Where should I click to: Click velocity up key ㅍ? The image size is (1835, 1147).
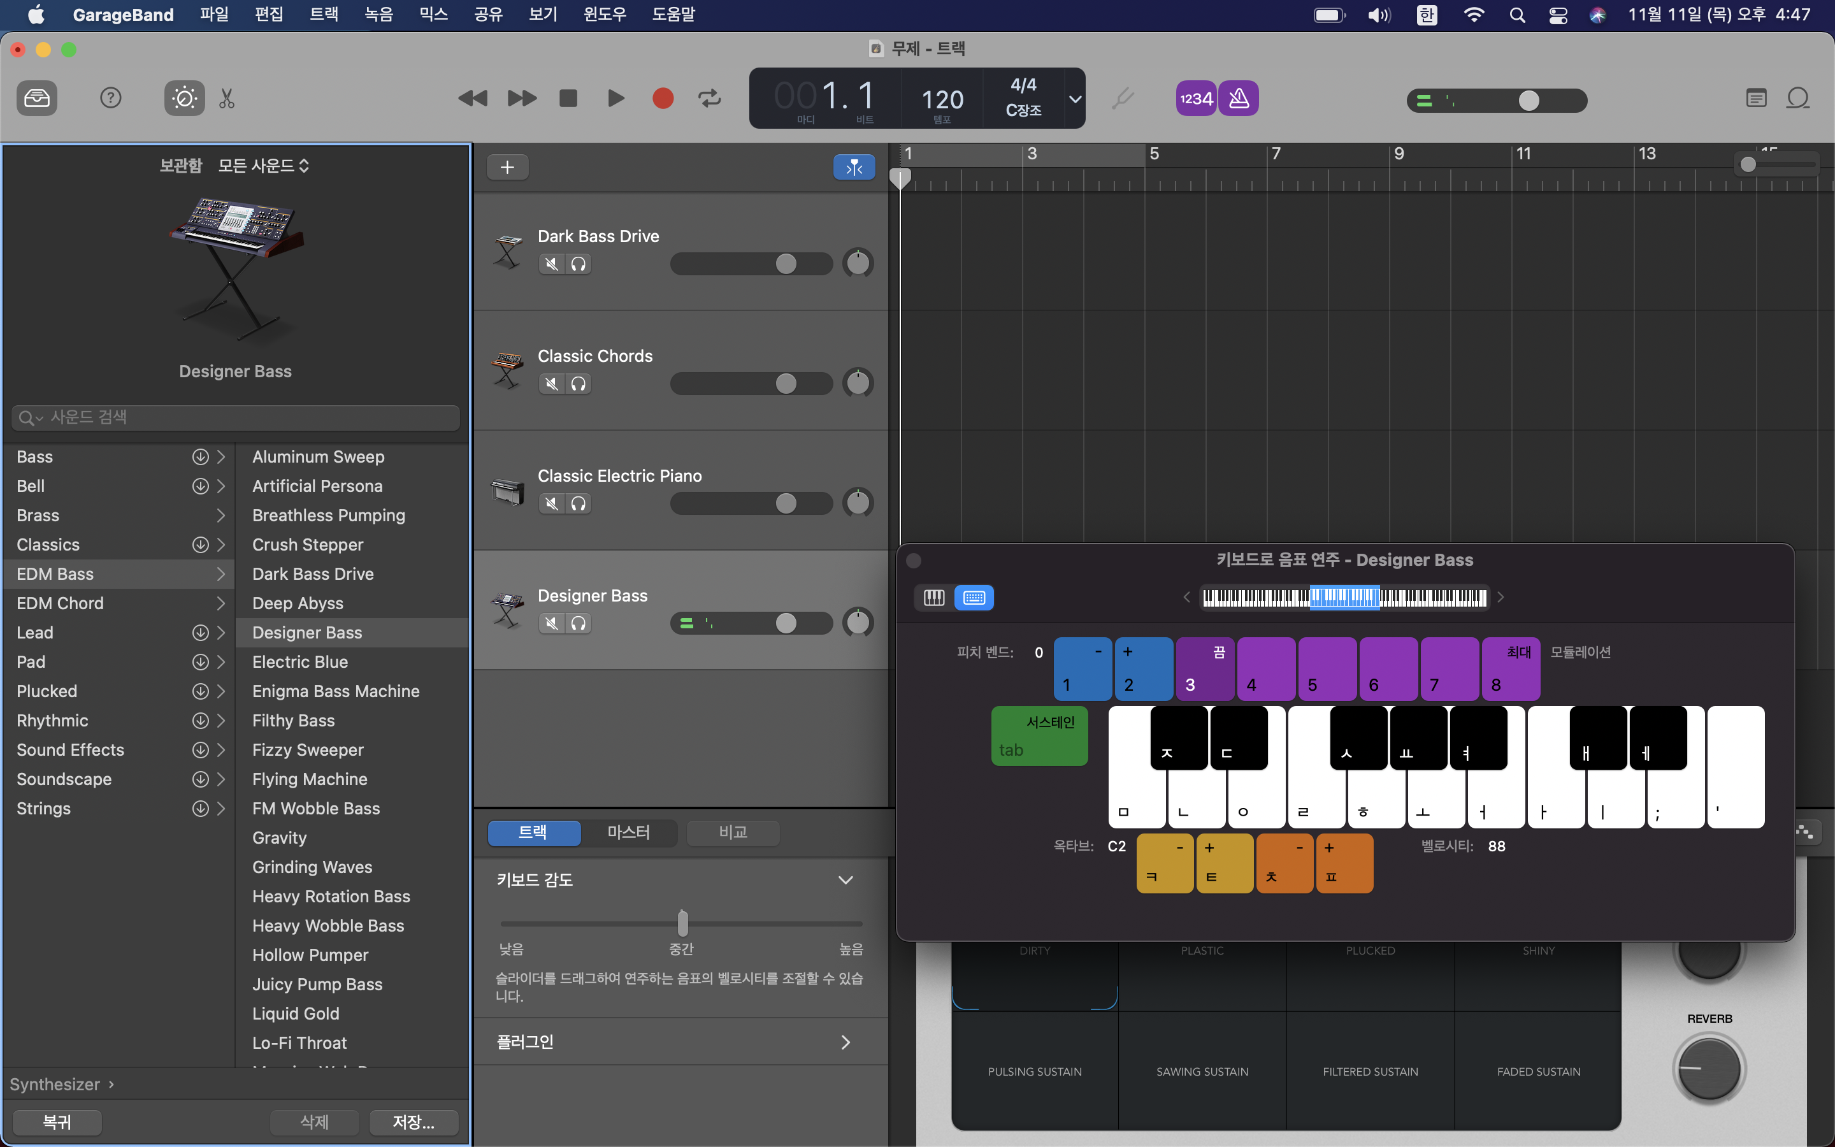click(1344, 863)
